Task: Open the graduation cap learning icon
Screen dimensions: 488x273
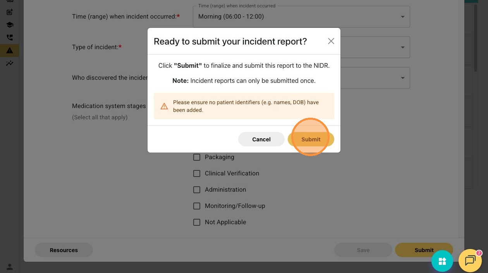Action: coord(10,25)
